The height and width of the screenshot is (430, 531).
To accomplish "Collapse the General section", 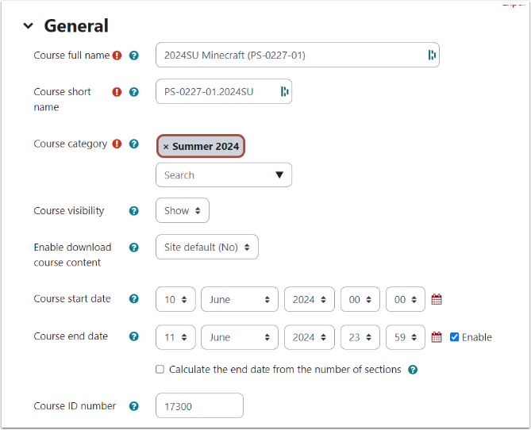I will (x=29, y=26).
